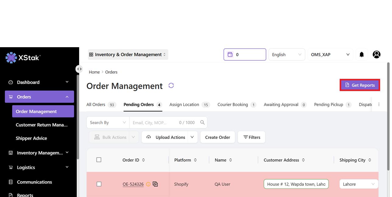Click the notification bell icon

click(362, 55)
